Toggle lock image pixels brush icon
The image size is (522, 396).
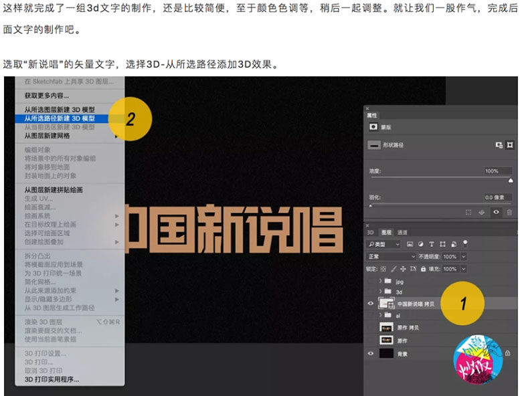coord(394,269)
